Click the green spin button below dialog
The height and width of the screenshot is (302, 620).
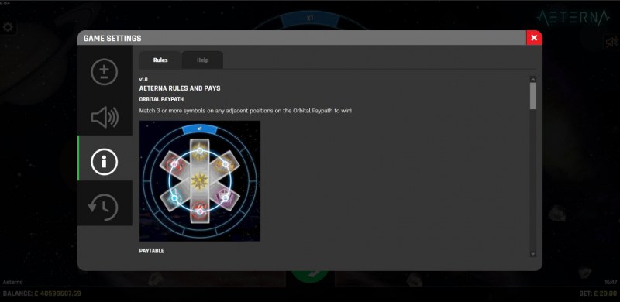[311, 276]
